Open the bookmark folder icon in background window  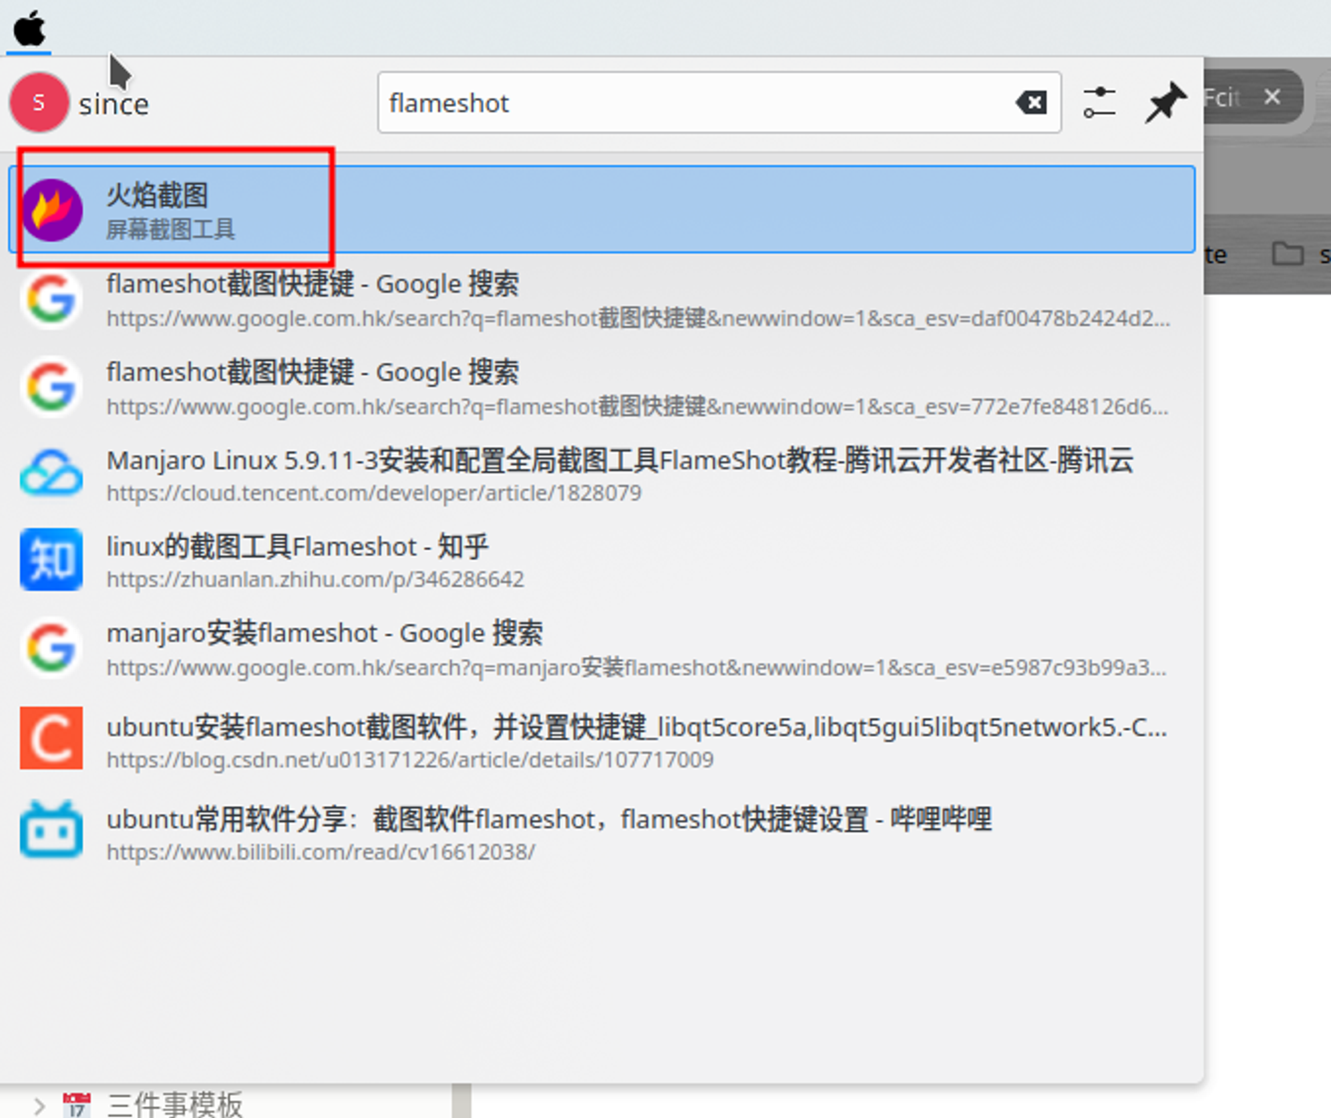(x=1287, y=253)
